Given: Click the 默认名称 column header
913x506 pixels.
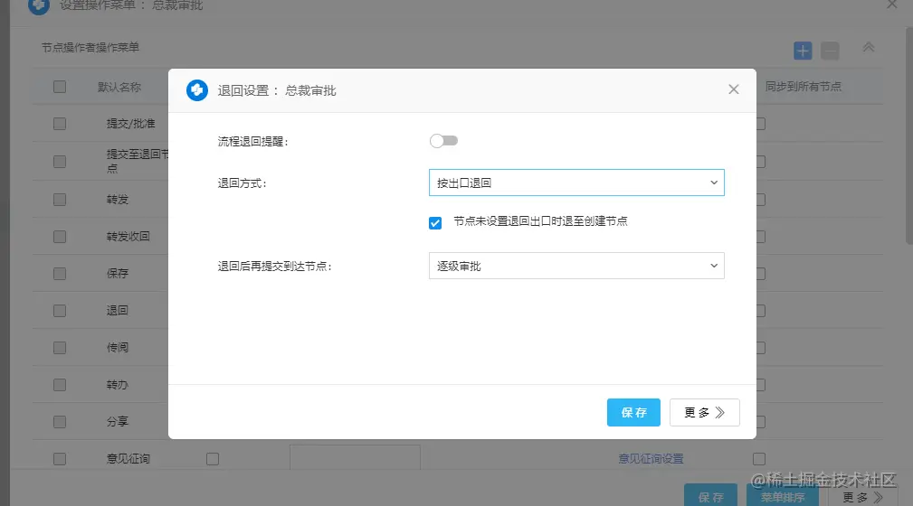Looking at the screenshot, I should (119, 87).
